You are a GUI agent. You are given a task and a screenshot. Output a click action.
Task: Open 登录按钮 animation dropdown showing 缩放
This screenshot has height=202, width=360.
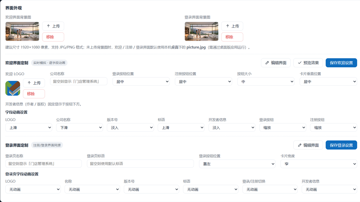tap(282, 127)
